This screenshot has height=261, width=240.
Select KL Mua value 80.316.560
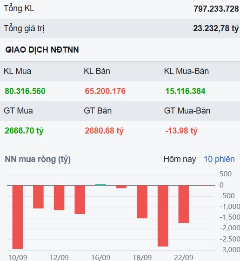point(25,91)
